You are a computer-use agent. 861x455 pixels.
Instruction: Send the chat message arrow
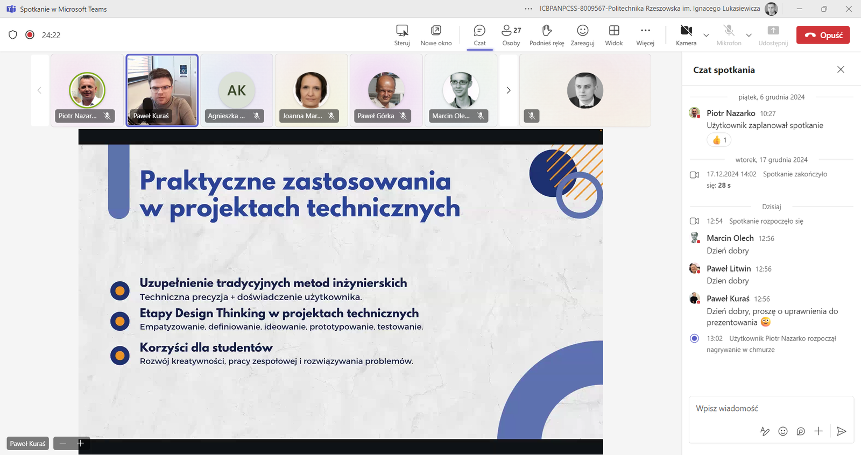pyautogui.click(x=842, y=431)
